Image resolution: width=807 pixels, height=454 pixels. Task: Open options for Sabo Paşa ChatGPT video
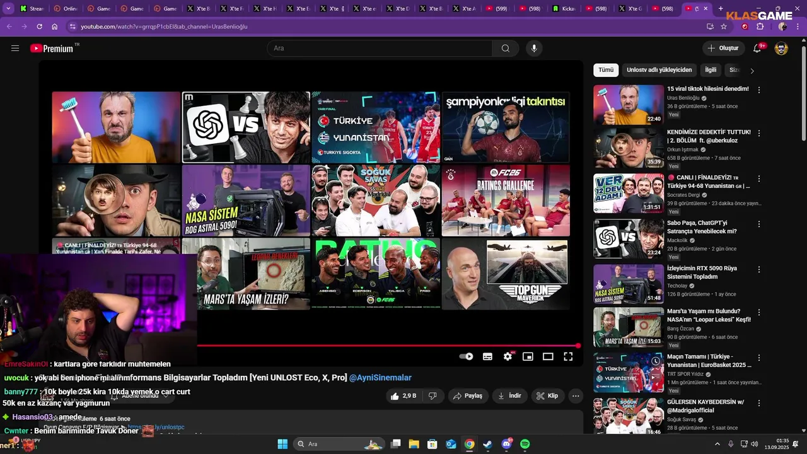tap(759, 224)
